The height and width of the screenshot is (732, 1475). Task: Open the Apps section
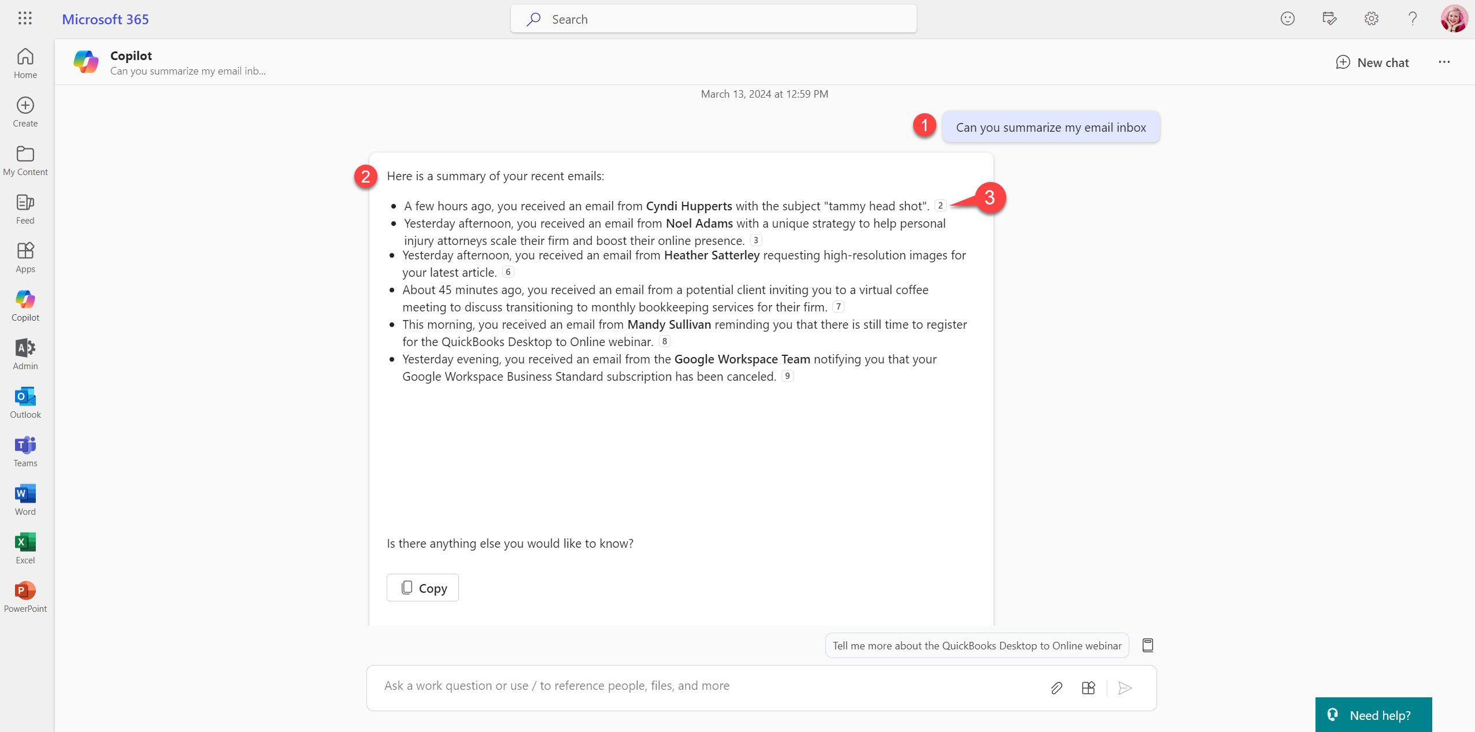[x=25, y=257]
